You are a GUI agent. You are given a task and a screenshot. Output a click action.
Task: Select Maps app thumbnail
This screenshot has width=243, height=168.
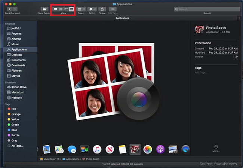coord(59,149)
